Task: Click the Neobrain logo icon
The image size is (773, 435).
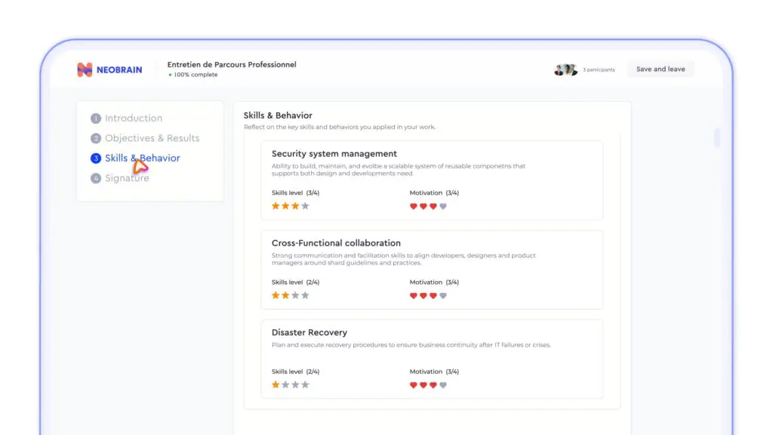Action: pyautogui.click(x=85, y=69)
